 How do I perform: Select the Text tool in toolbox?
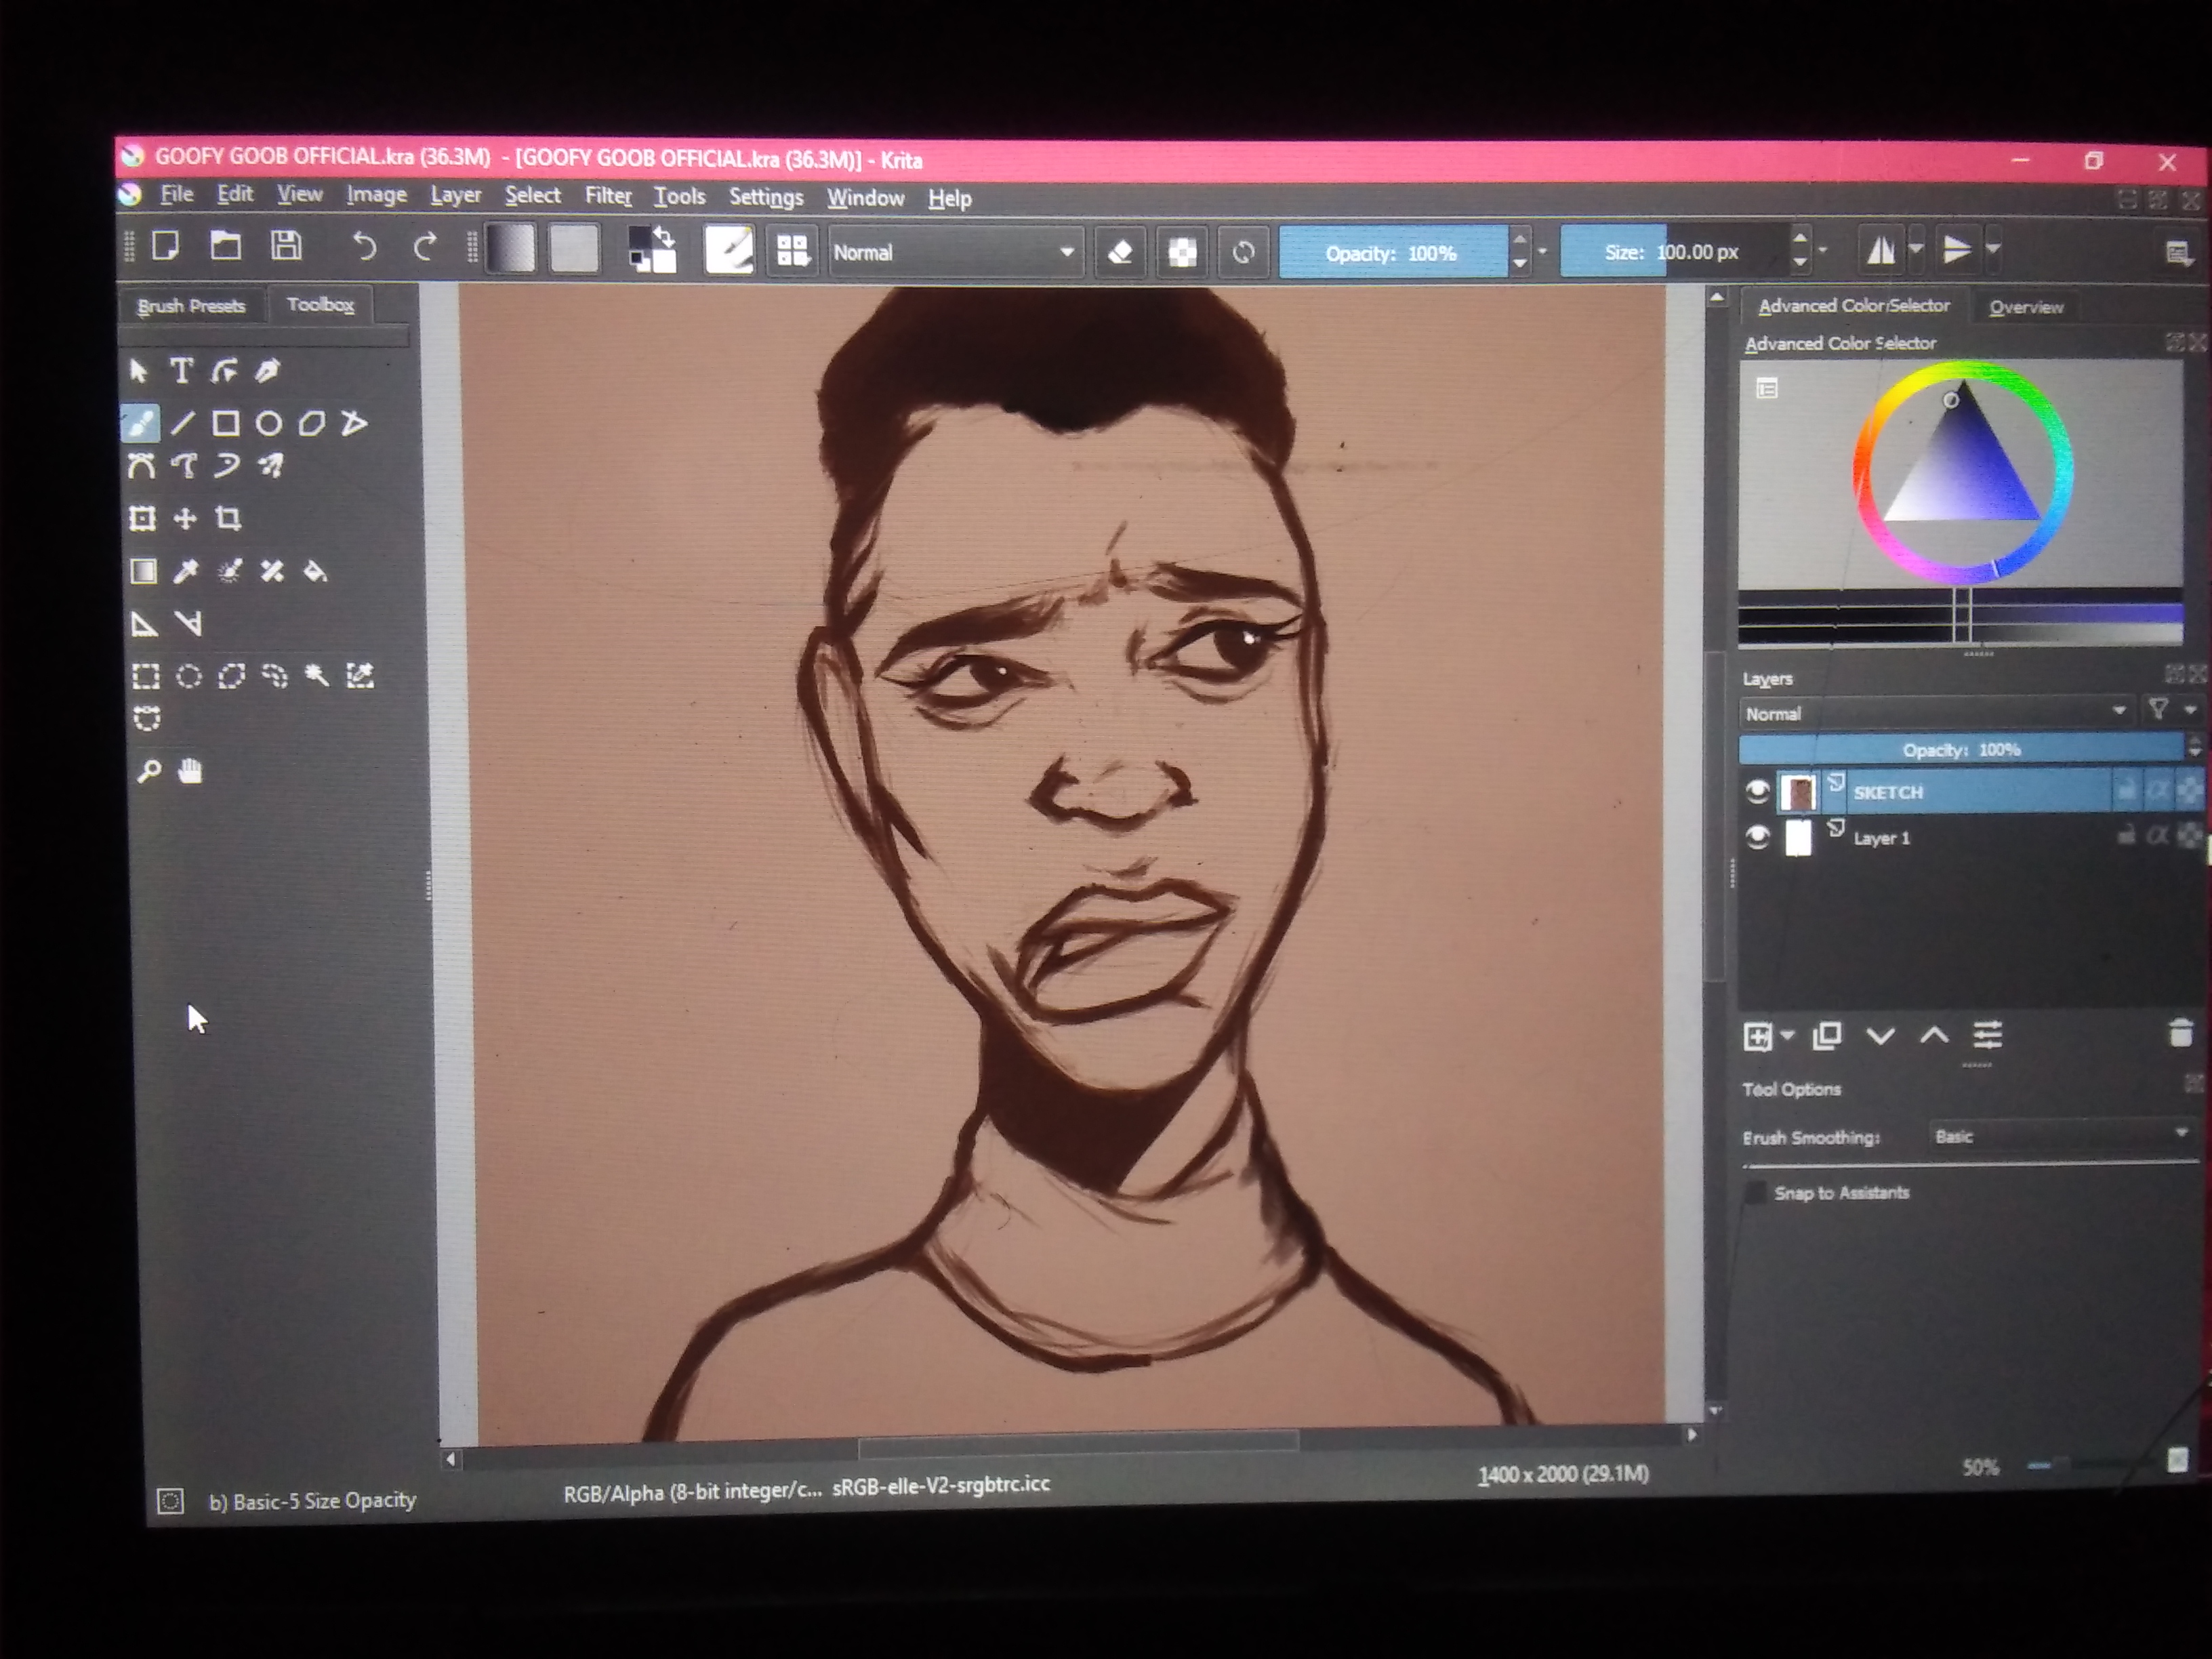pyautogui.click(x=181, y=371)
